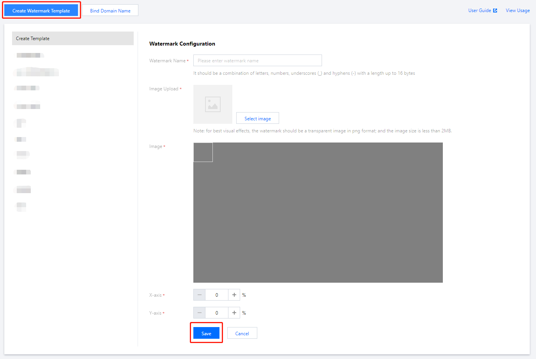The image size is (536, 359).
Task: Click the Create Watermark Template button
Action: (41, 11)
